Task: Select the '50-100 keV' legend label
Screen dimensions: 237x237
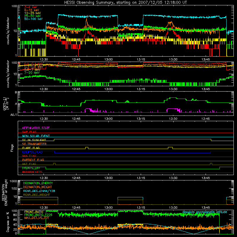Action: pos(33,19)
